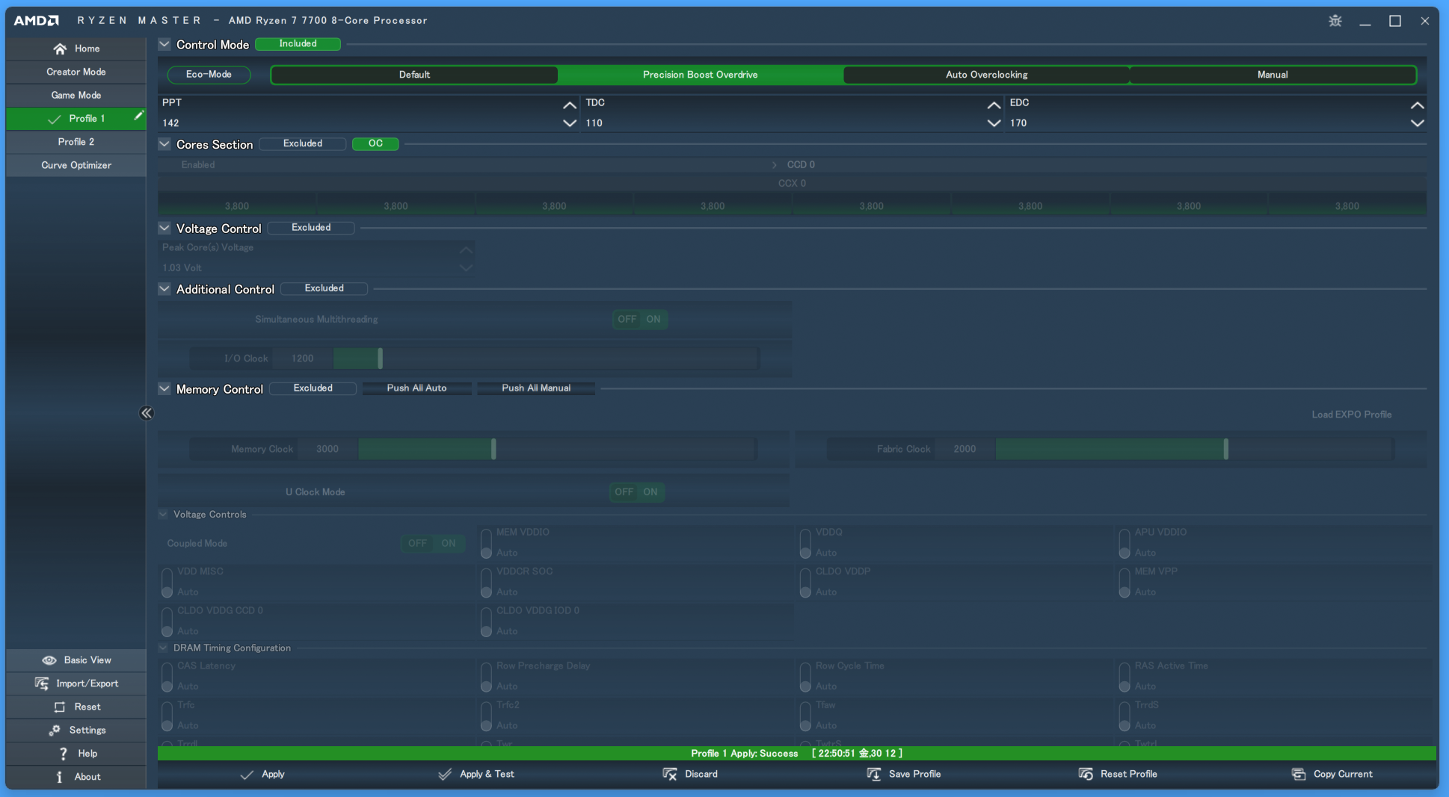Increase TDC value with up arrow
Image resolution: width=1449 pixels, height=797 pixels.
coord(994,105)
